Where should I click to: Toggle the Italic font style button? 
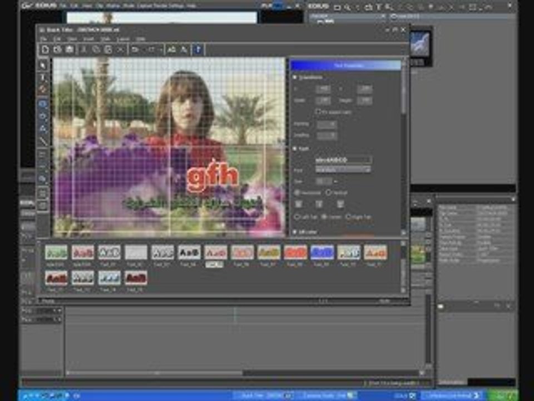[x=319, y=204]
